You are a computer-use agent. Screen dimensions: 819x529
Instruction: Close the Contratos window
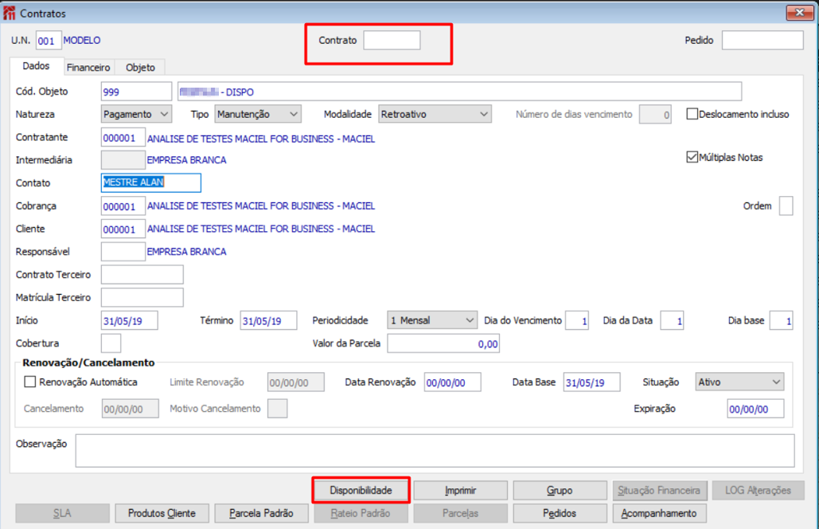[x=799, y=13]
